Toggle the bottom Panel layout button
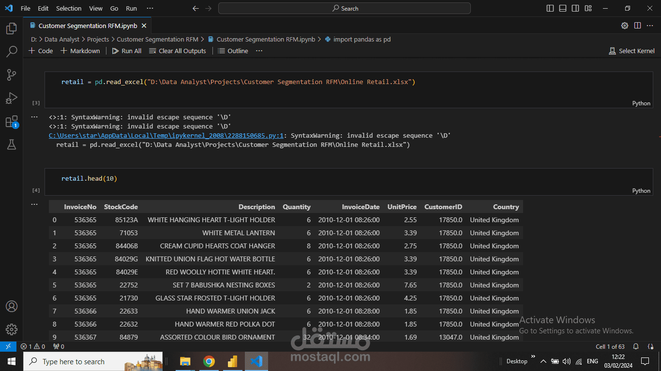Viewport: 661px width, 371px height. click(x=563, y=8)
